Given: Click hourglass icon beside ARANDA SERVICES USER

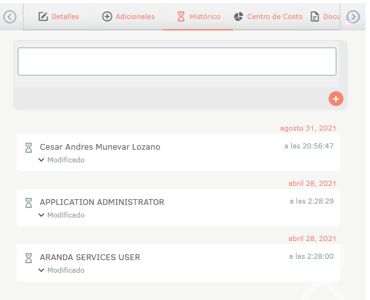Looking at the screenshot, I should (x=29, y=258).
